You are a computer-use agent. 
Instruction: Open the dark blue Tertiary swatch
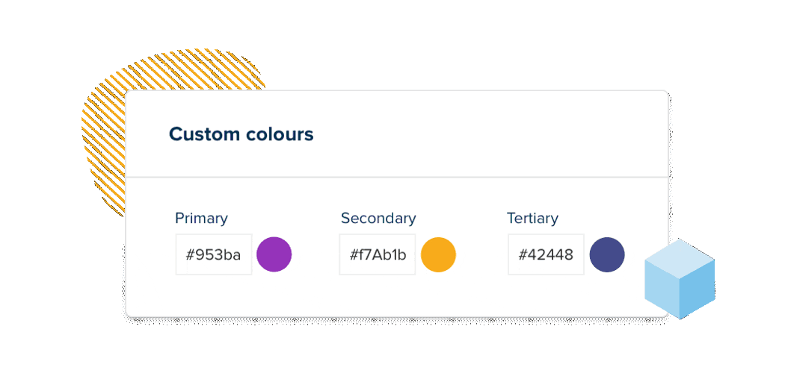pos(606,254)
